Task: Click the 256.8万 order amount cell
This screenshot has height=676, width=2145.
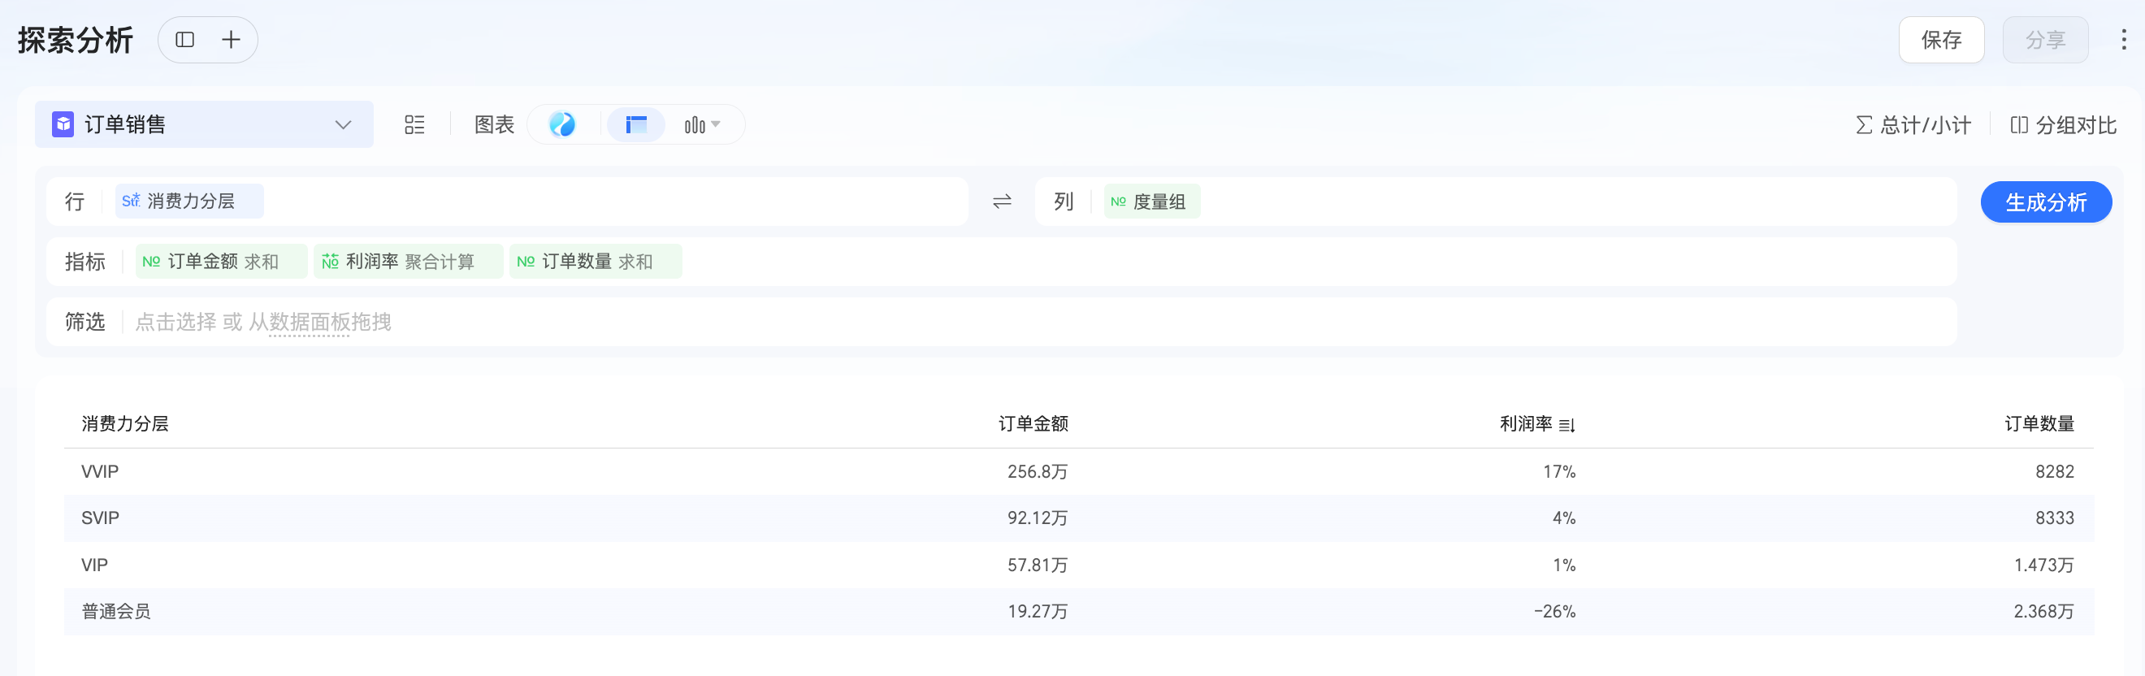Action: coord(1038,472)
